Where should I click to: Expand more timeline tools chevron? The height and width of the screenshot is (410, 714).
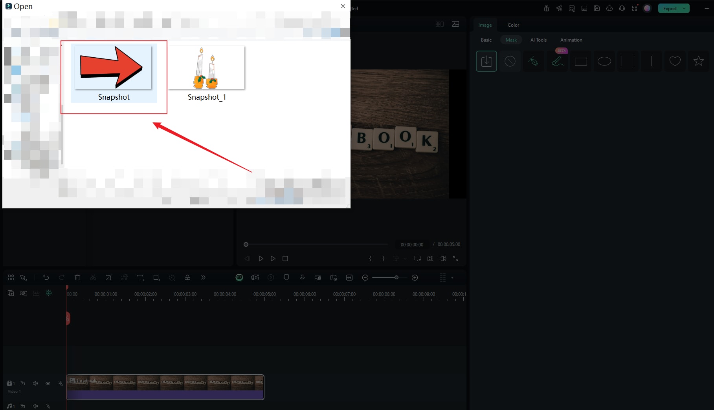coord(203,277)
